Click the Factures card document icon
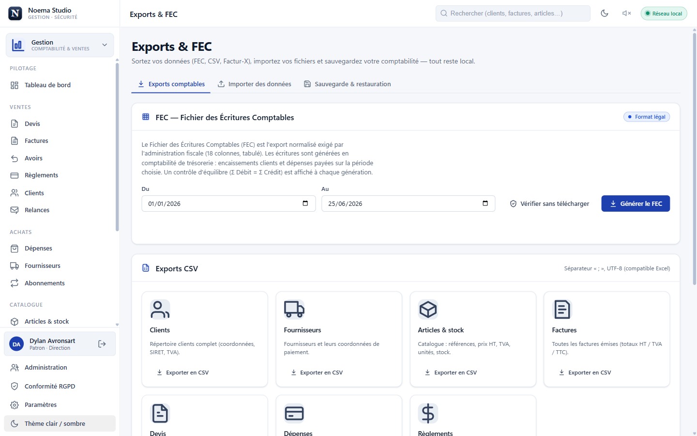 (x=562, y=310)
